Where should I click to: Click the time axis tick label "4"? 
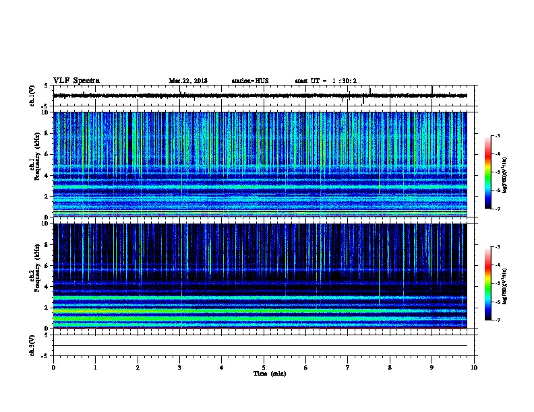(222, 368)
